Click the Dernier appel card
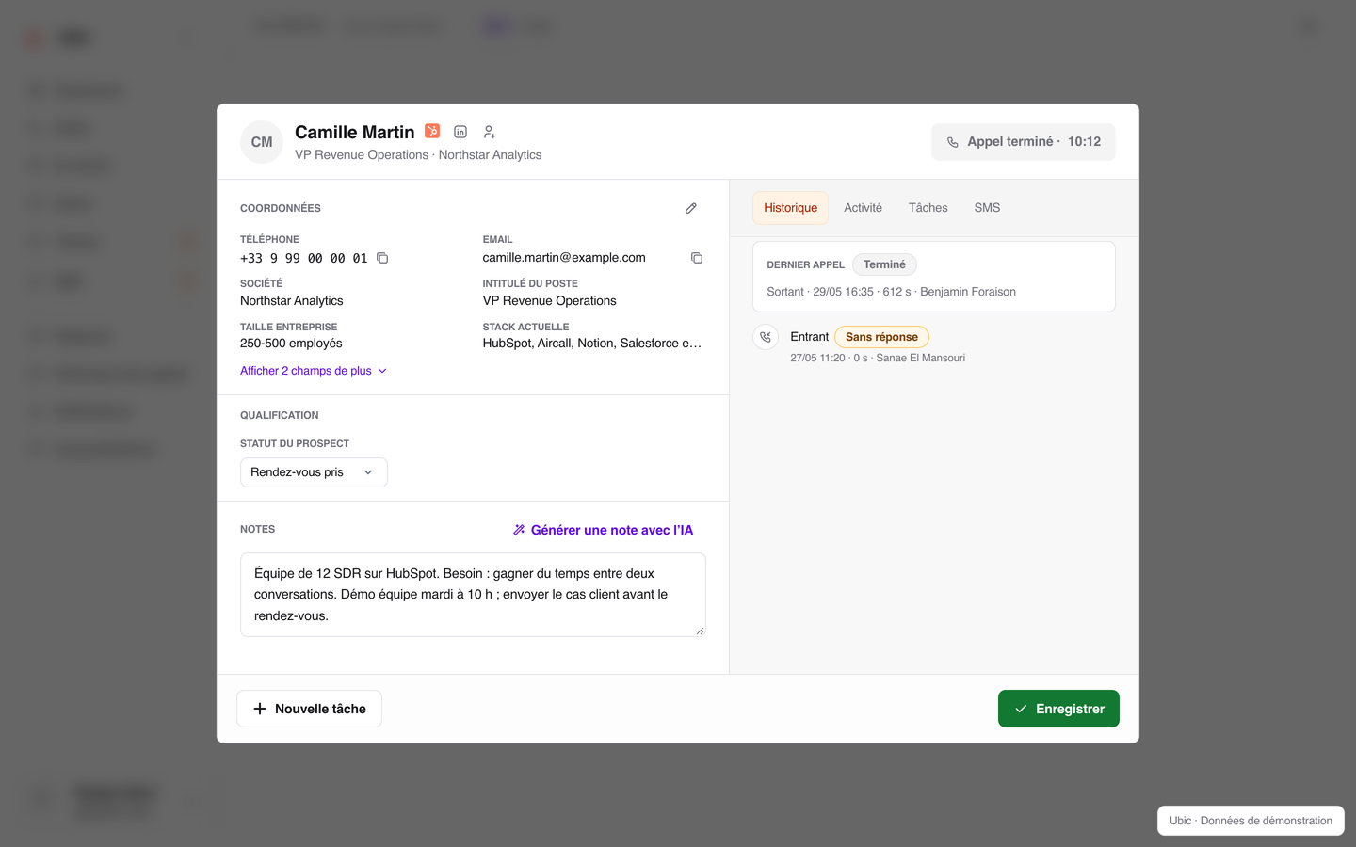The image size is (1356, 847). 934,277
